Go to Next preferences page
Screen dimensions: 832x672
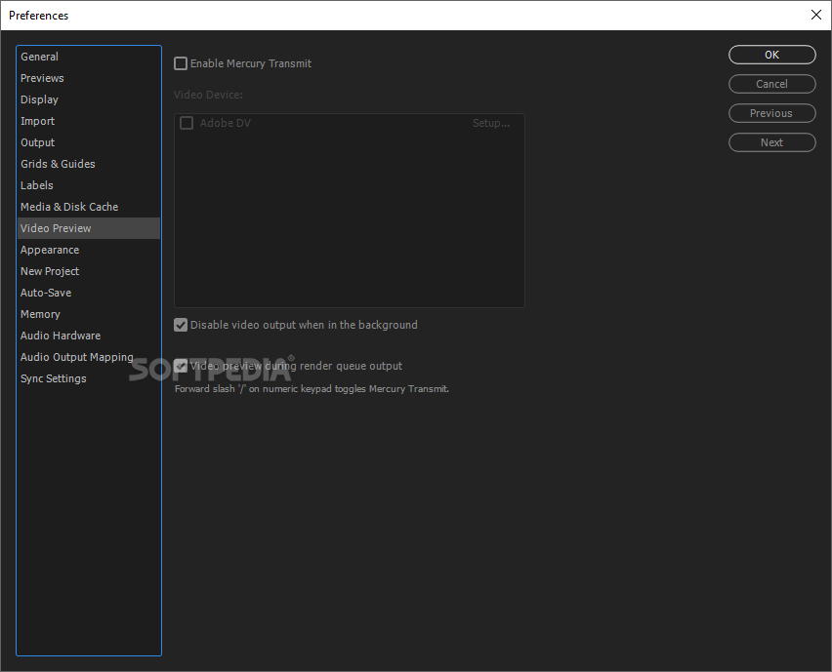click(772, 142)
